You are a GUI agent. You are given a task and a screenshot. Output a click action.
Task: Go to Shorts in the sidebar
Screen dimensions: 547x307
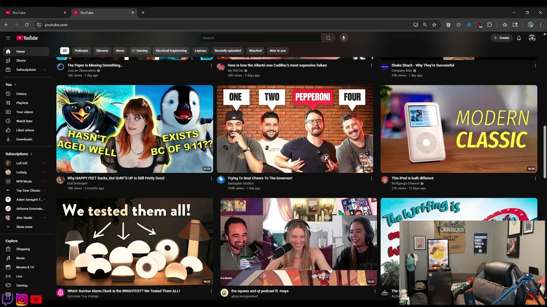(x=26, y=61)
